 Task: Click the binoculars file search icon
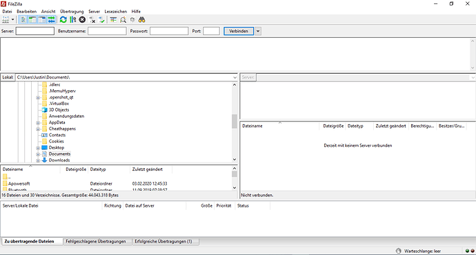(x=142, y=20)
